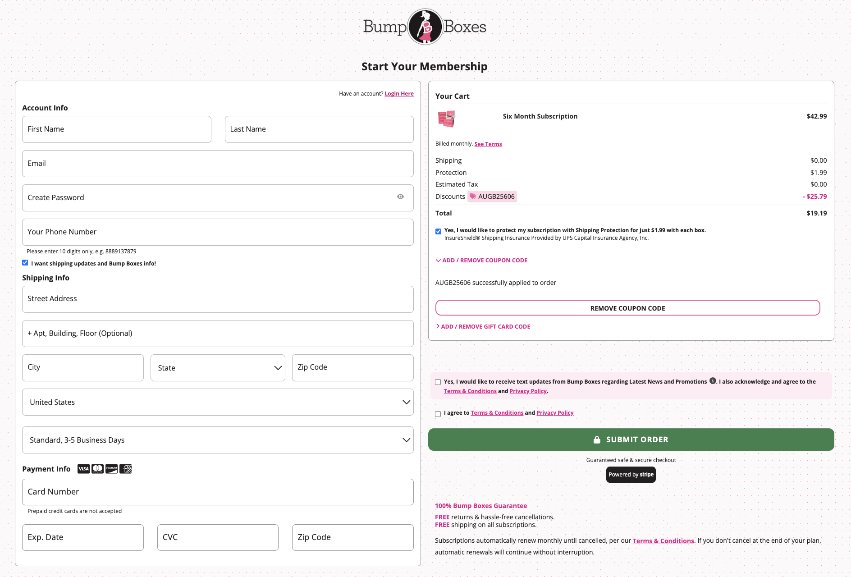Image resolution: width=851 pixels, height=577 pixels.
Task: Click into the Create Password field
Action: (218, 198)
